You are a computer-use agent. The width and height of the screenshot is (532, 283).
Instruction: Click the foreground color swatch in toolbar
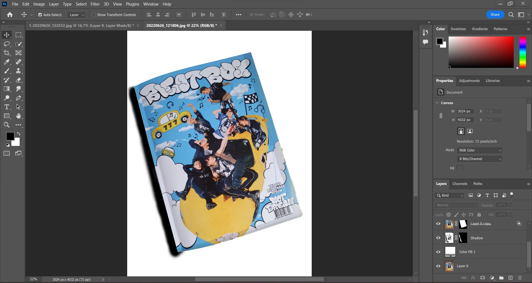pos(10,136)
